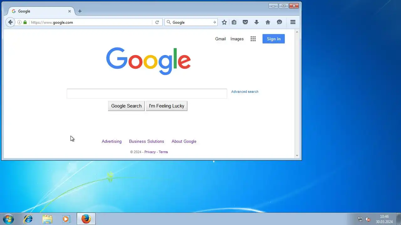The width and height of the screenshot is (401, 225).
Task: Open Advanced search link
Action: click(x=245, y=92)
